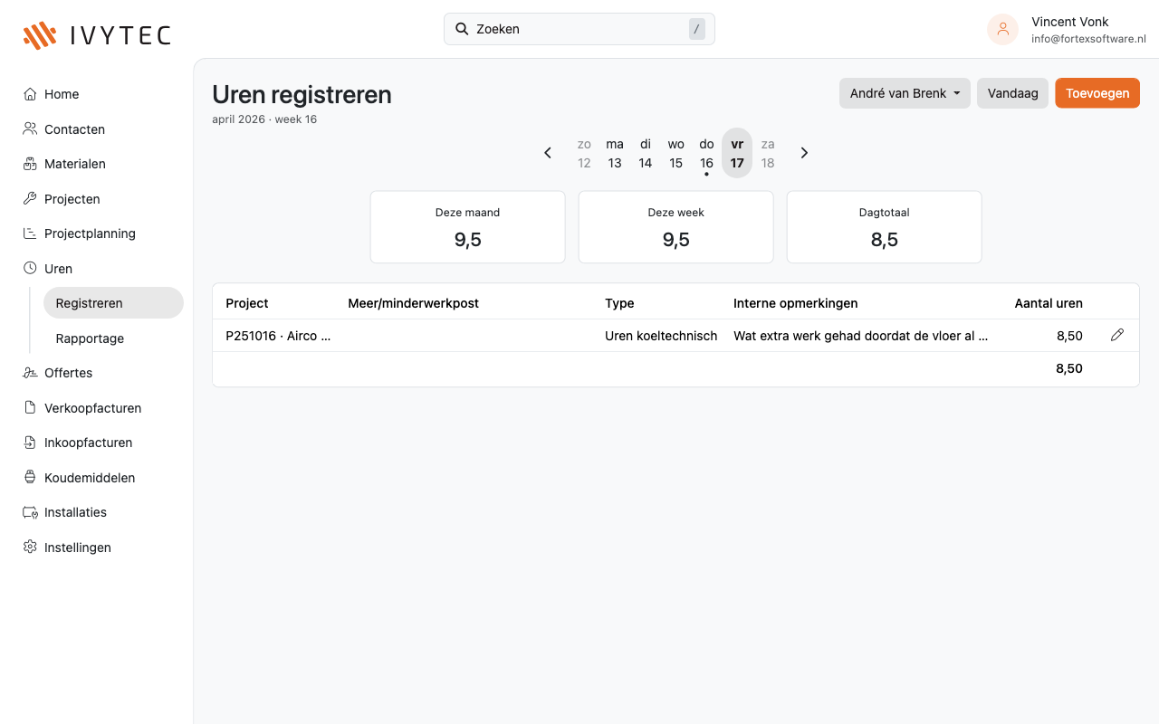Select Wednesday 15 in the week strip
This screenshot has height=724, width=1159.
675,153
